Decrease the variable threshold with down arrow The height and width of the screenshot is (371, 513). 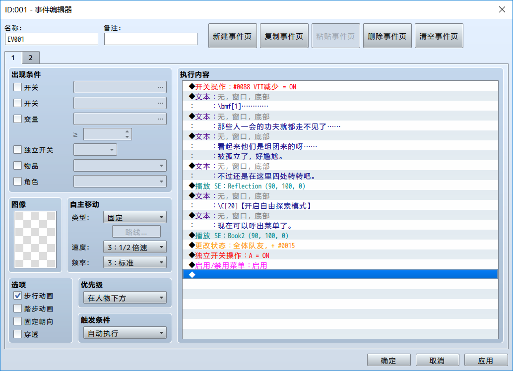[x=128, y=137]
